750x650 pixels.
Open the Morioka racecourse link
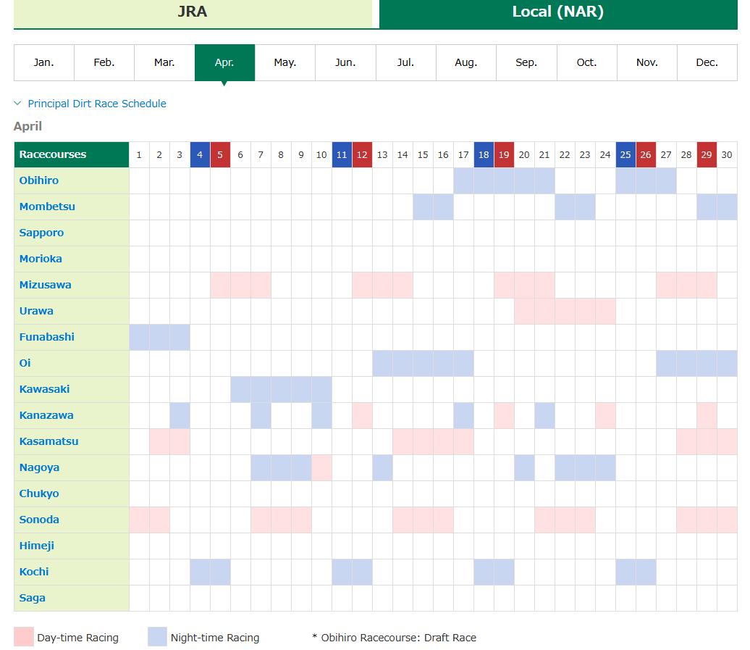coord(41,259)
